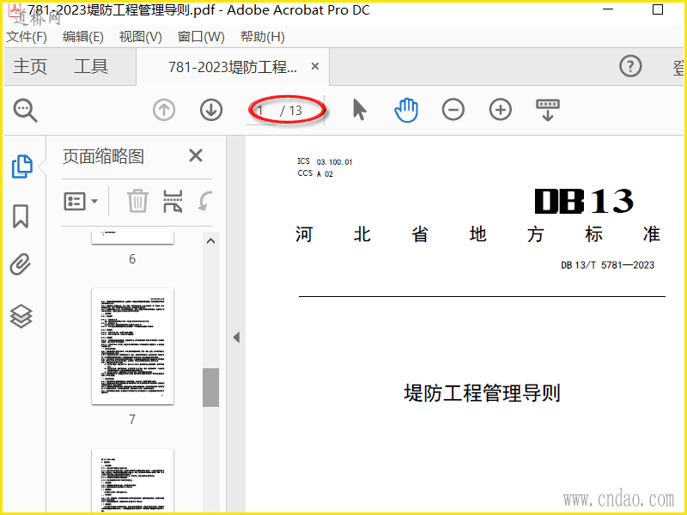Click the thumbnail scroll up arrow
687x515 pixels.
click(x=210, y=241)
